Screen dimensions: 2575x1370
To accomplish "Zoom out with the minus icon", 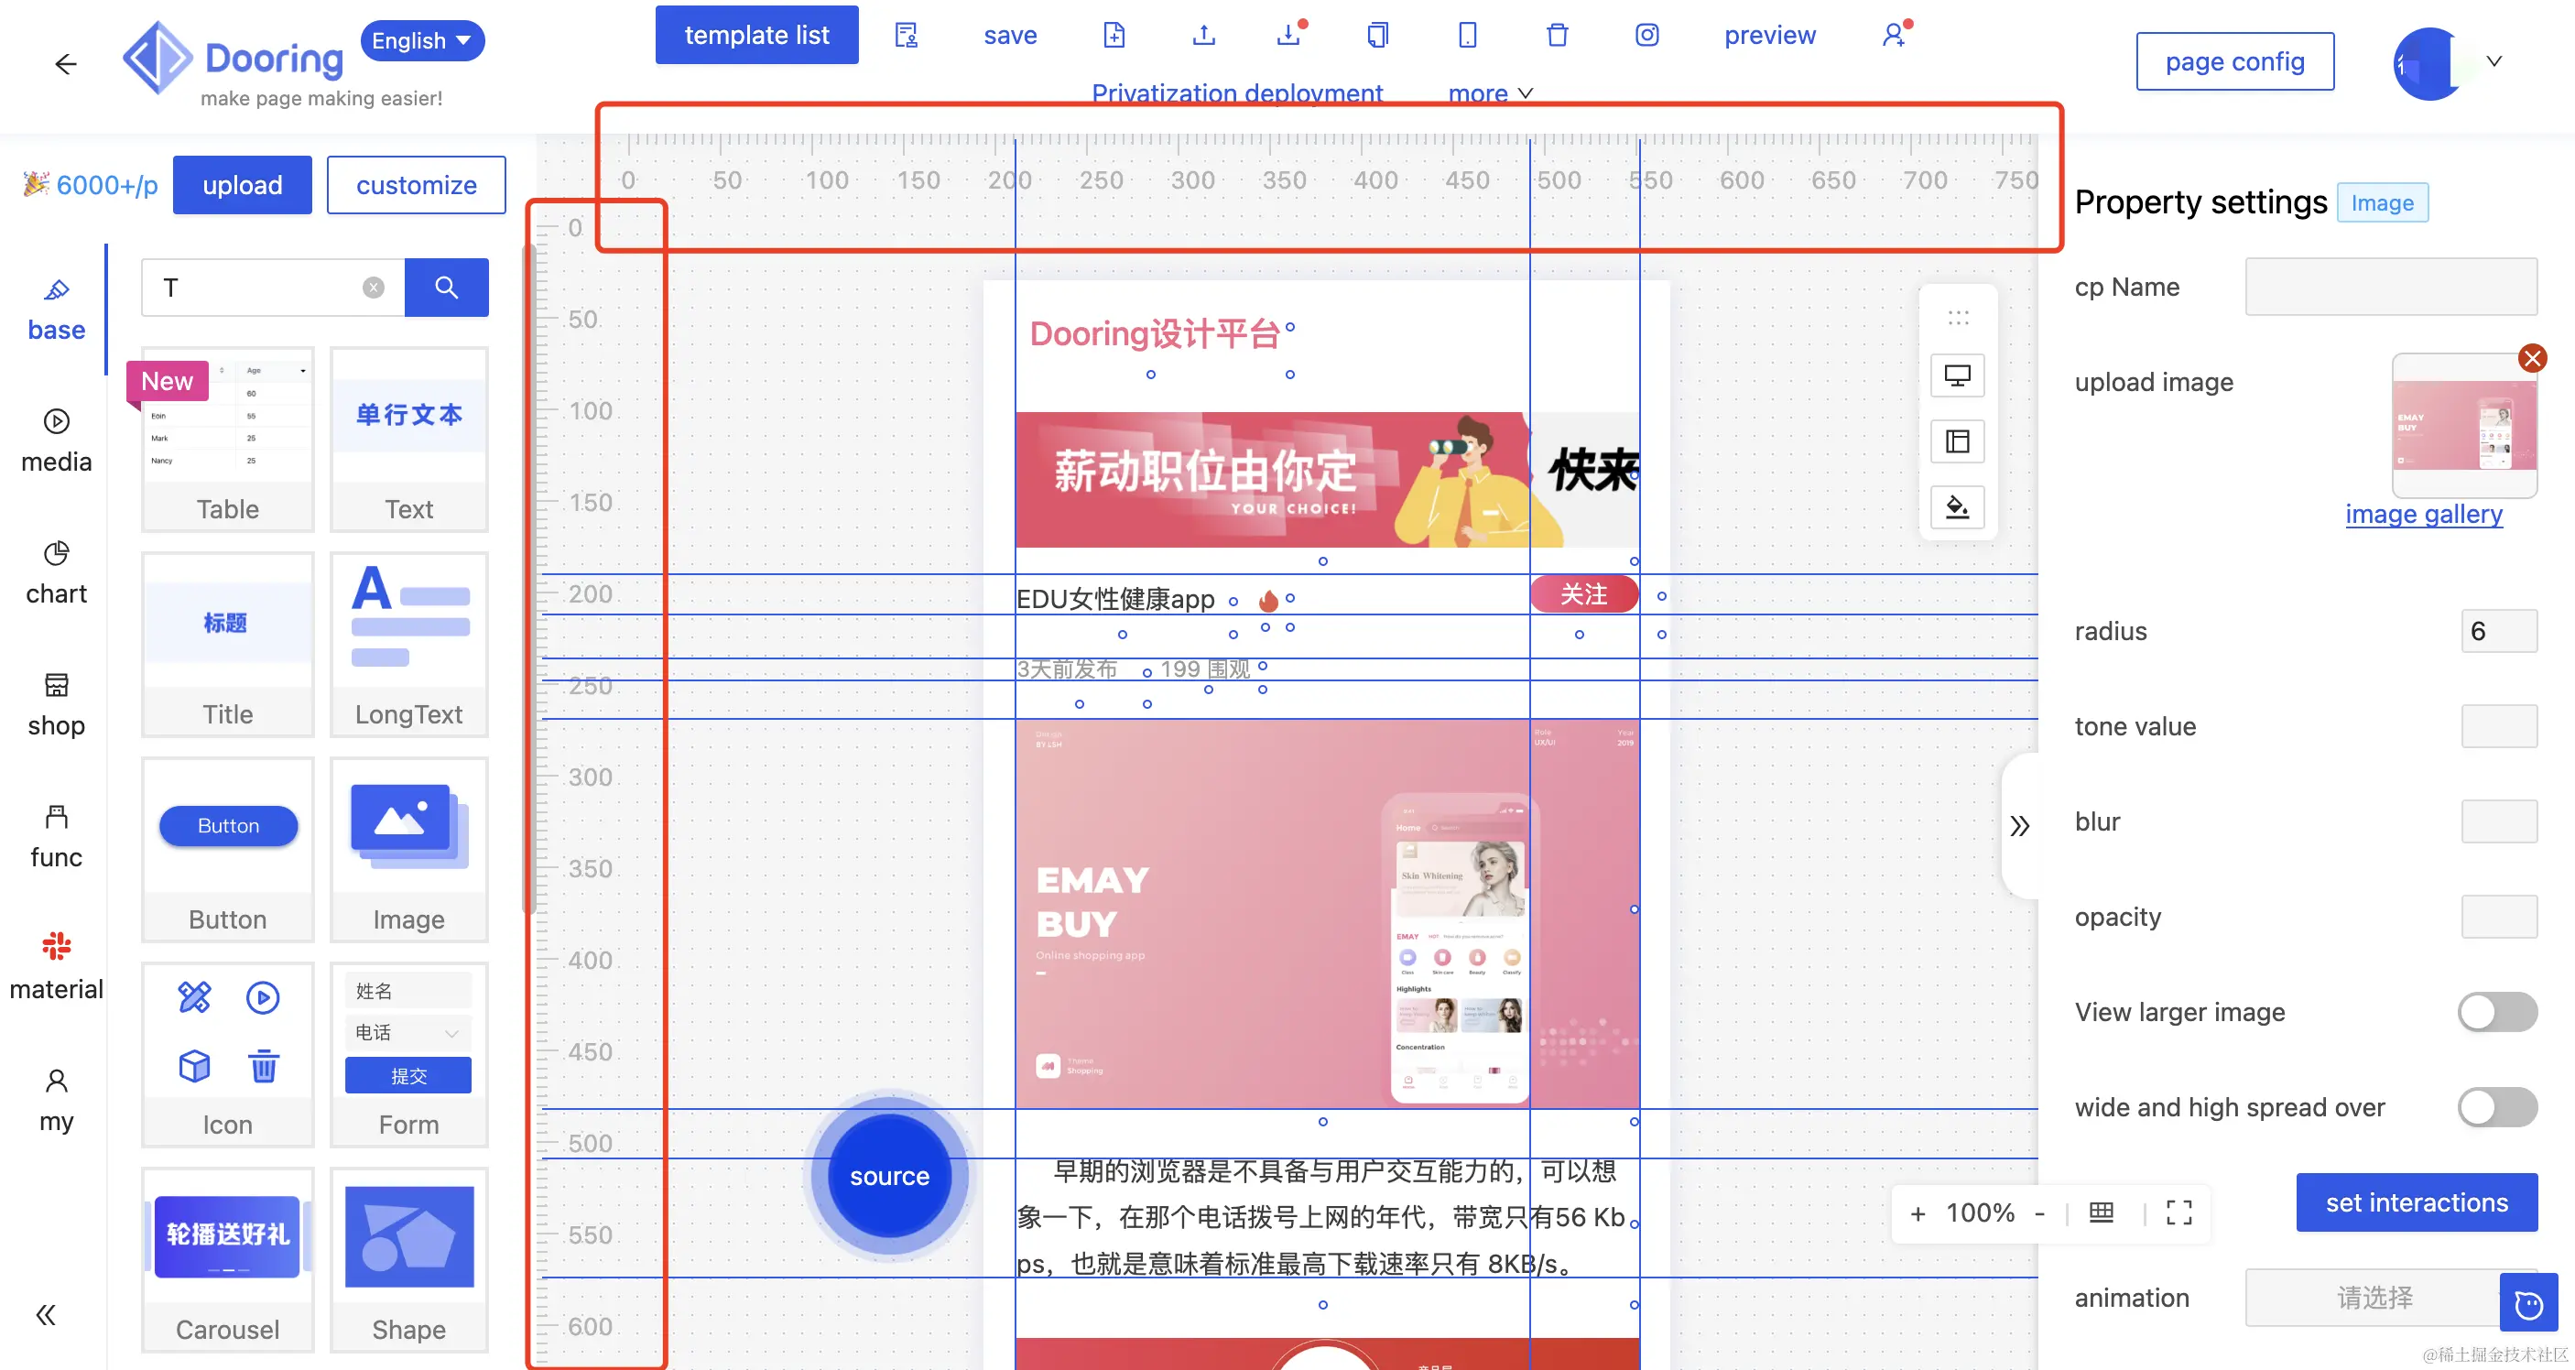I will click(x=2039, y=1213).
